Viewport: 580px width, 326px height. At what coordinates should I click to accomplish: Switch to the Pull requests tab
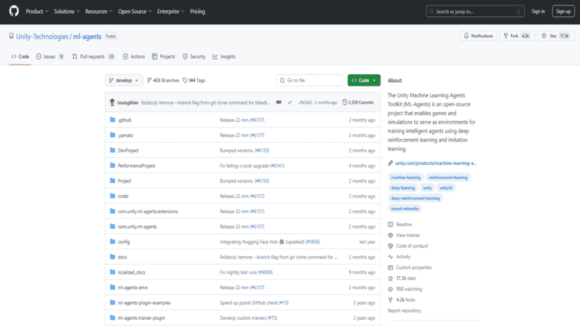coord(93,57)
